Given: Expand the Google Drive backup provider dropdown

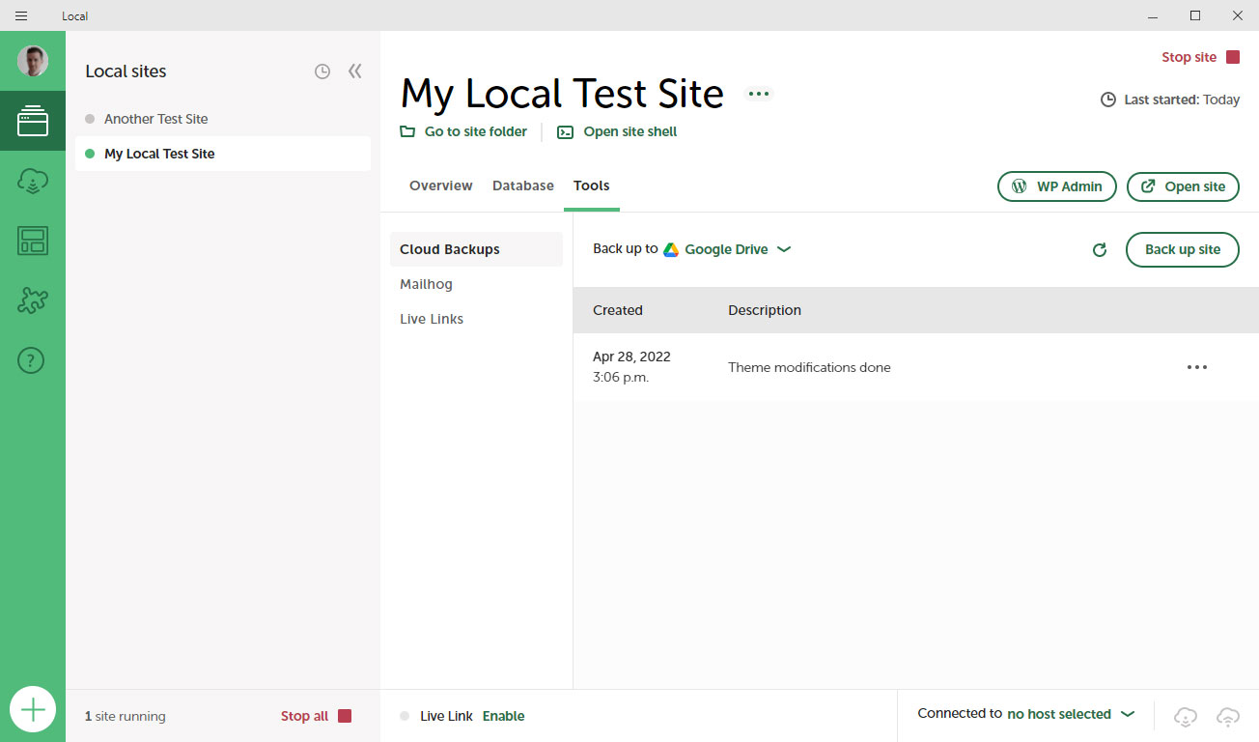Looking at the screenshot, I should click(728, 249).
